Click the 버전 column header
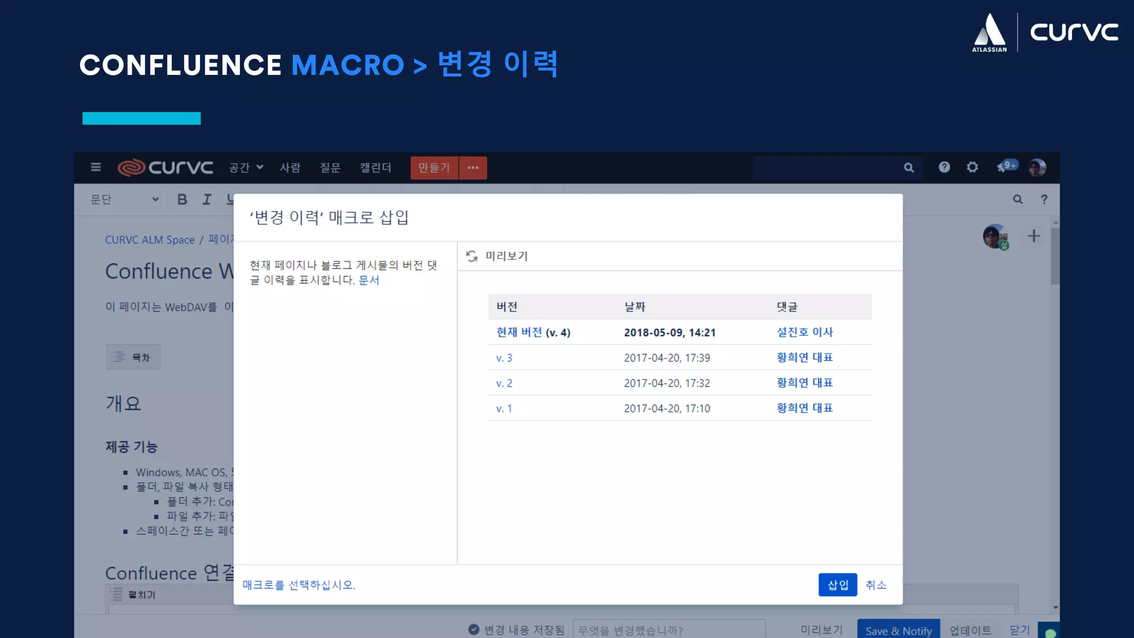Screen dimensions: 1134x638 507,307
